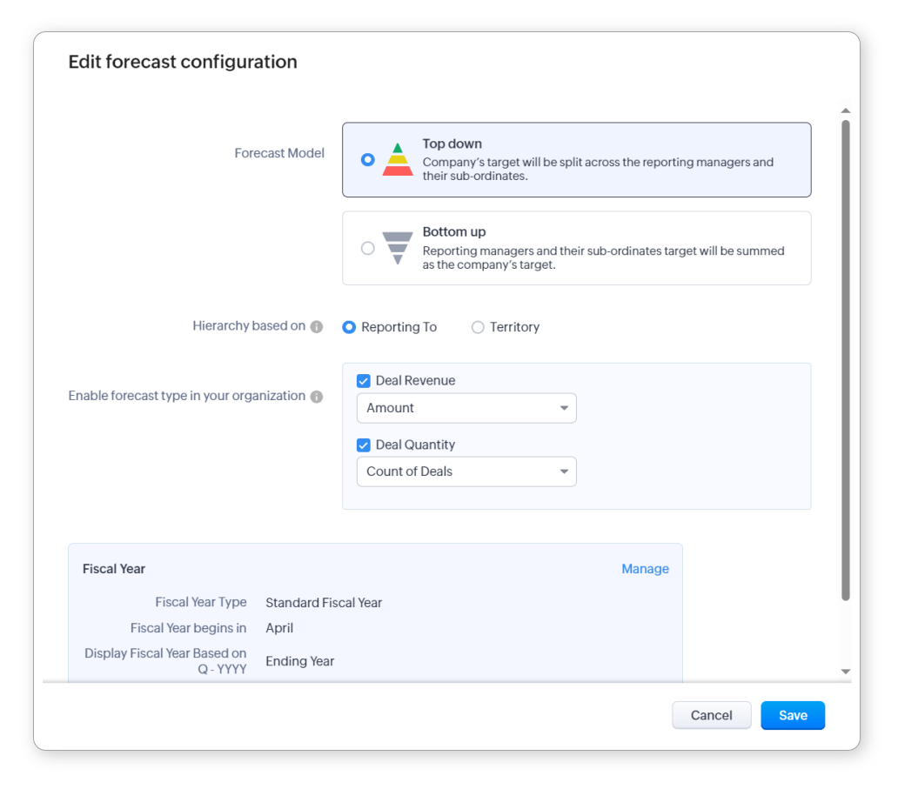Click the Bottom up option card title
Image resolution: width=898 pixels, height=789 pixels.
[x=454, y=232]
